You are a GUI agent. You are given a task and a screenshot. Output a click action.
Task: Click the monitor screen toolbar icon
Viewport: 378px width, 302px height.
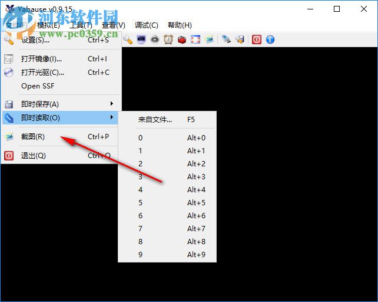pos(141,40)
